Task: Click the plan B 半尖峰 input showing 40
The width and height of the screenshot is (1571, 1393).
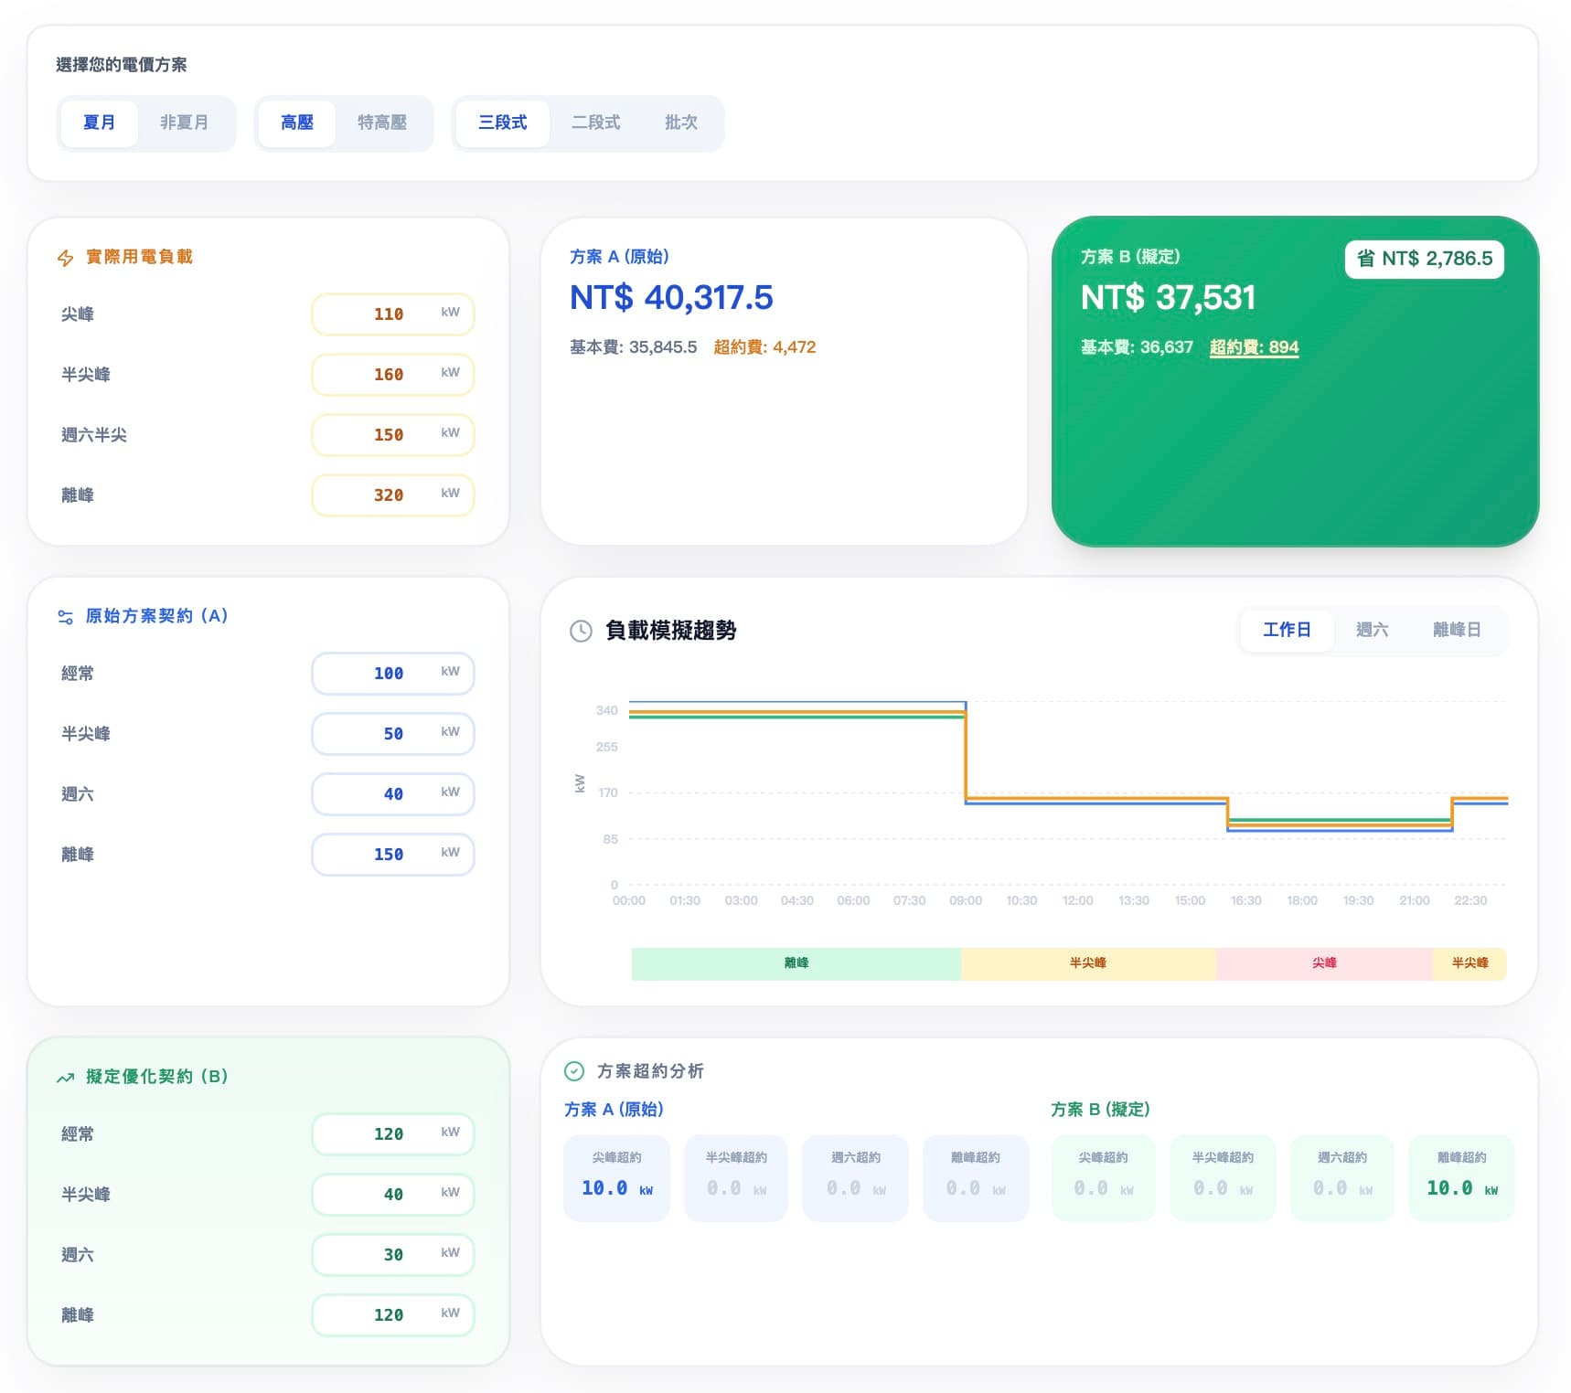Action: click(392, 1195)
